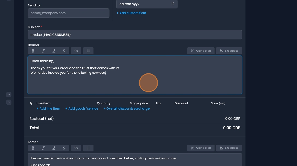297x166 pixels.
Task: Bold the header text
Action: click(x=33, y=51)
